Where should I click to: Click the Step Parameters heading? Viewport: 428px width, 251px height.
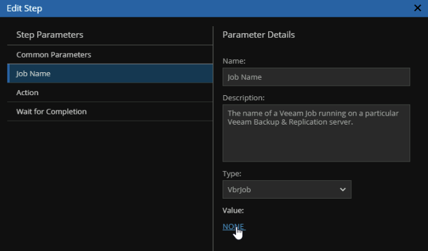pyautogui.click(x=50, y=35)
